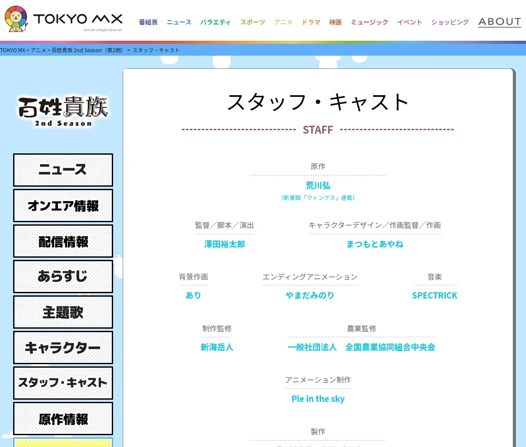Click background artist name あり
The width and height of the screenshot is (526, 447).
click(193, 295)
